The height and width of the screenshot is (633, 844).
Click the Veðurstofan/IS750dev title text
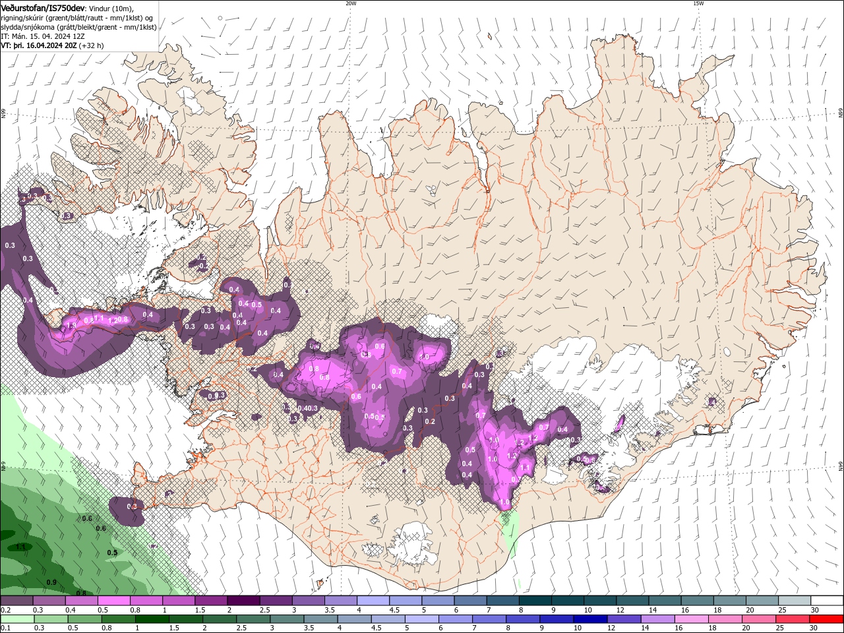pyautogui.click(x=43, y=8)
